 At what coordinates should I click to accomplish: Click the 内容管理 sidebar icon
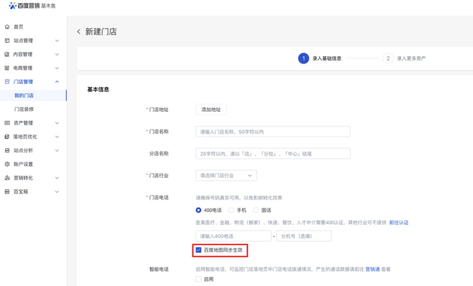click(x=7, y=55)
